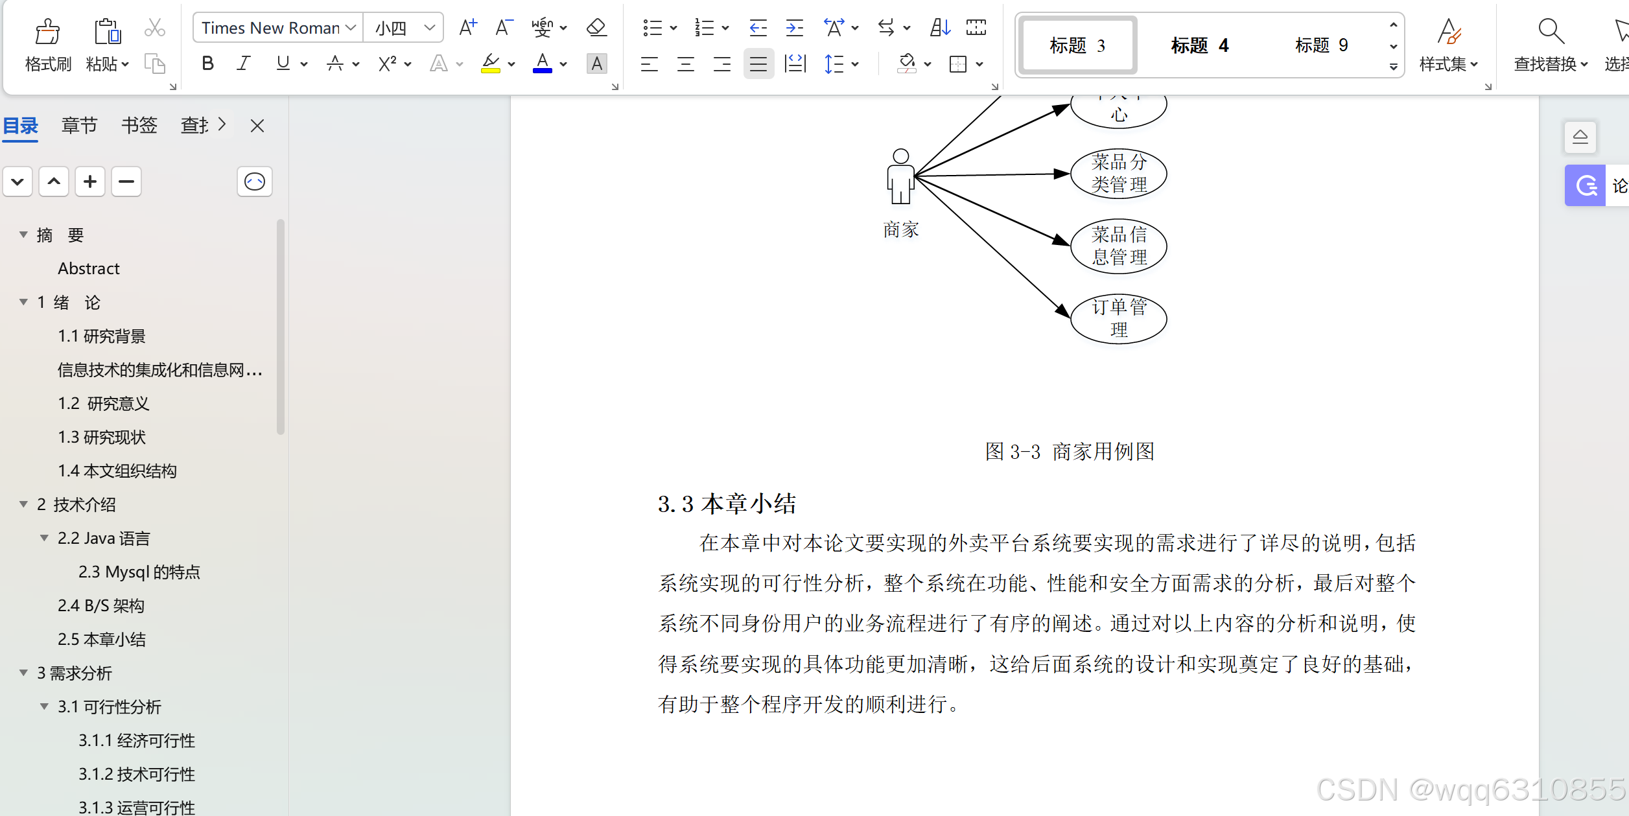Screen dimensions: 1629x816
Task: Toggle Underline formatting
Action: click(283, 64)
